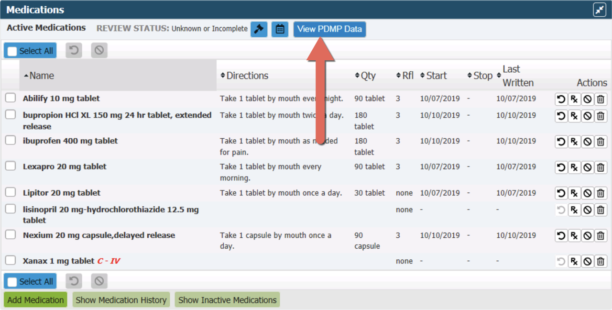The image size is (612, 310).
Task: Open Show Medication History
Action: (x=121, y=300)
